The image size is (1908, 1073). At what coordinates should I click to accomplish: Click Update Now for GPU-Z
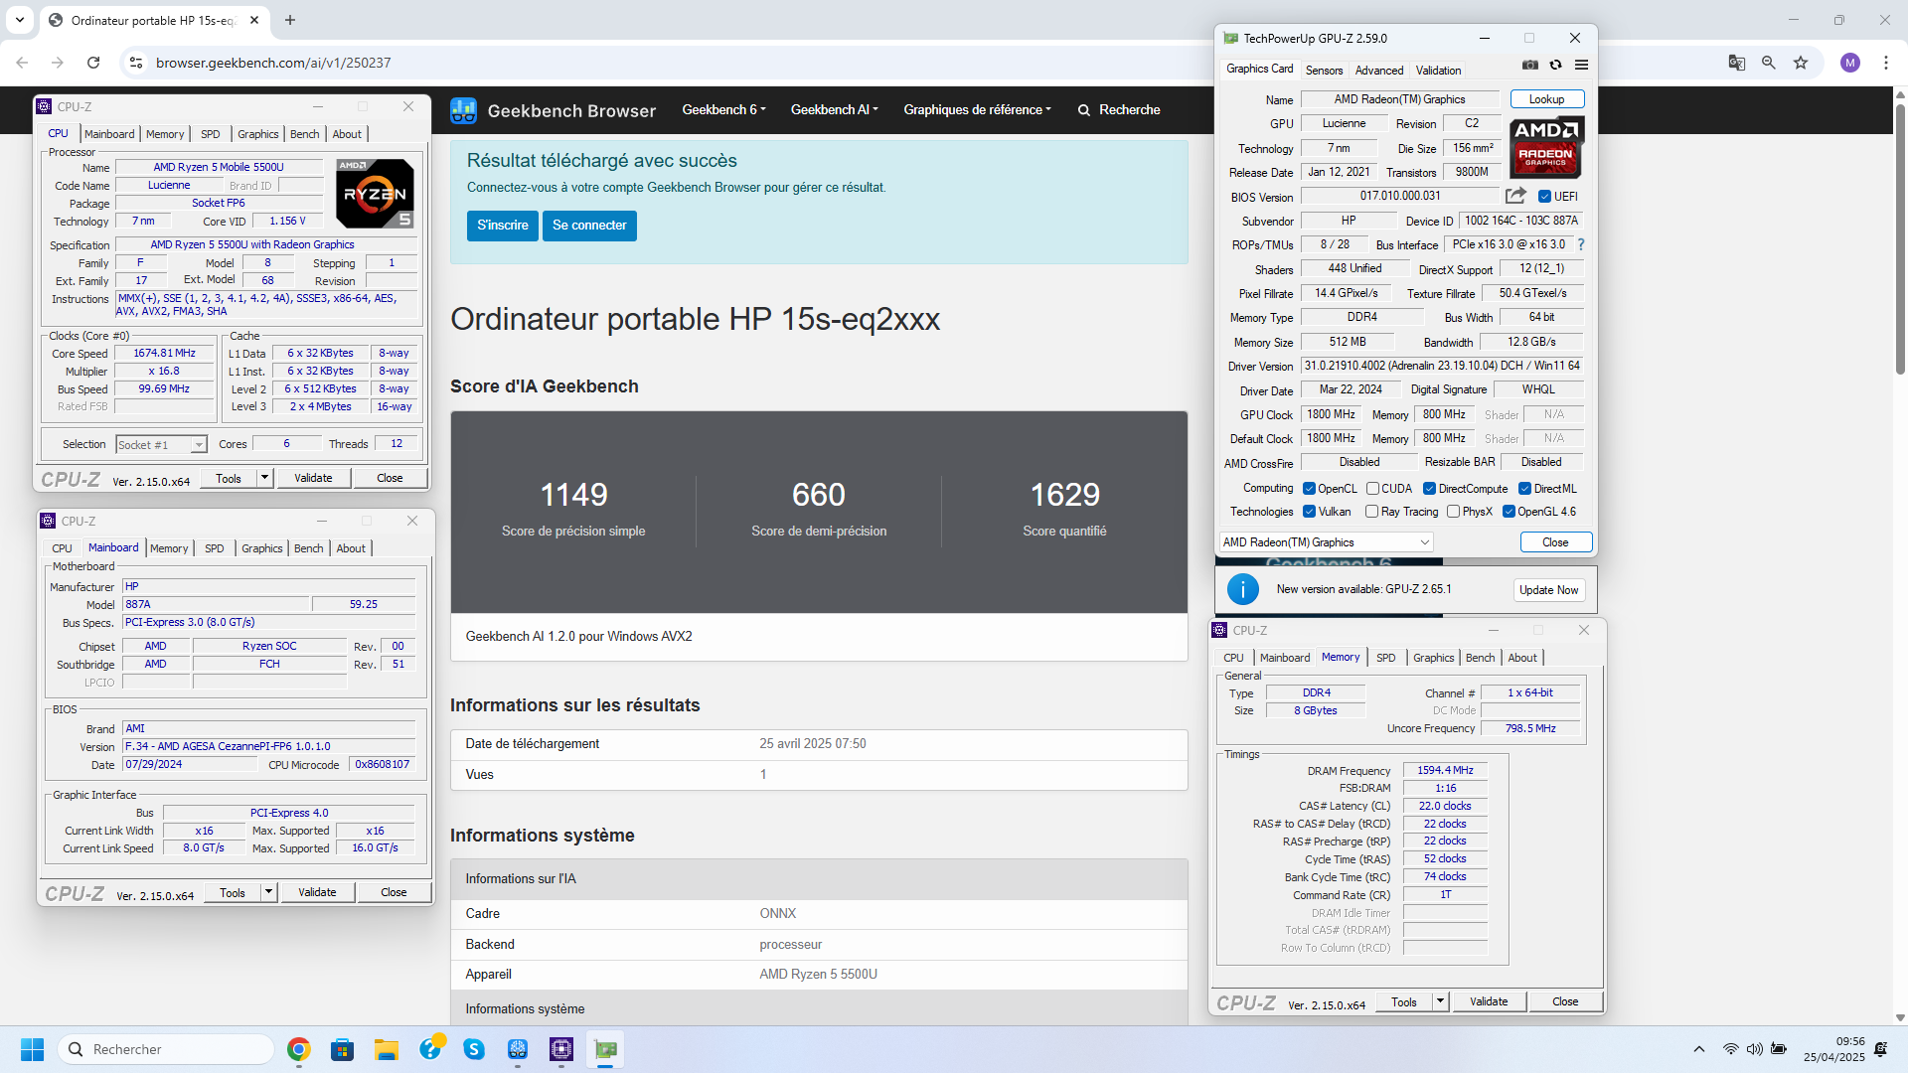(x=1548, y=590)
